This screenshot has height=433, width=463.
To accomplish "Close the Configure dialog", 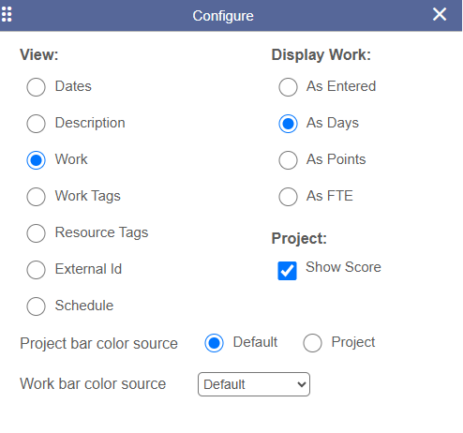I will click(x=440, y=14).
